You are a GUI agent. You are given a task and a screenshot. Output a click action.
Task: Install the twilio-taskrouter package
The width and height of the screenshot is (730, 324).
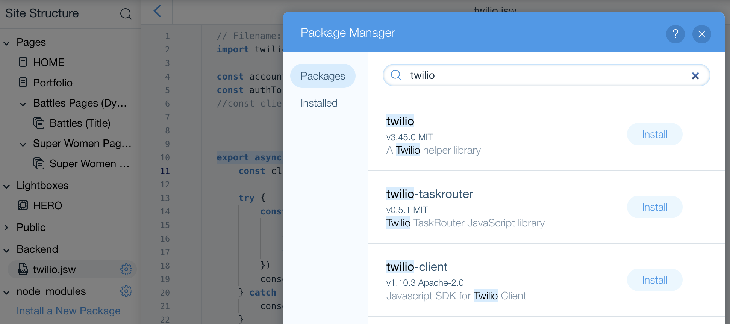[x=654, y=207]
